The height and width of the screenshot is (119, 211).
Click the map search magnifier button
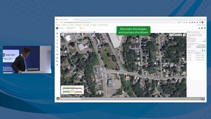point(63,35)
